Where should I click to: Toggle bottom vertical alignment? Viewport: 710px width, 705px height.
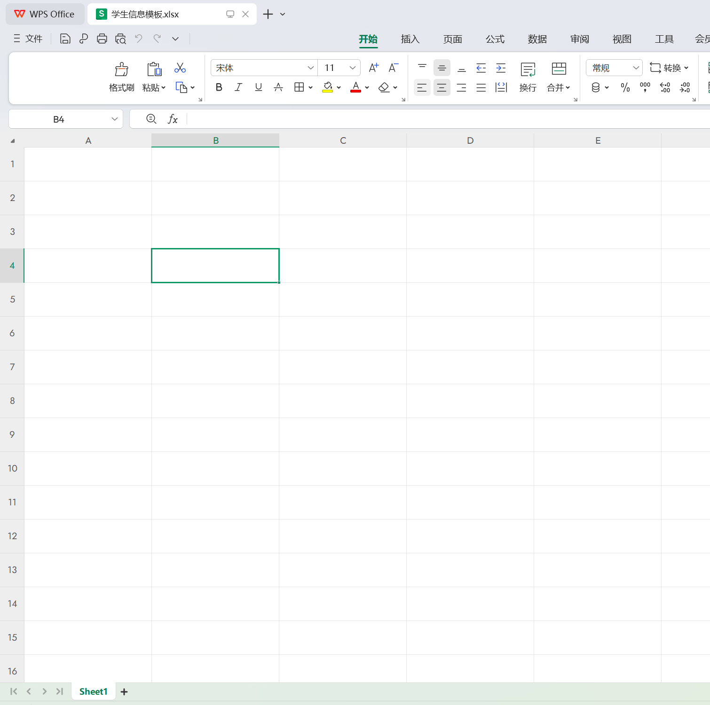click(462, 68)
